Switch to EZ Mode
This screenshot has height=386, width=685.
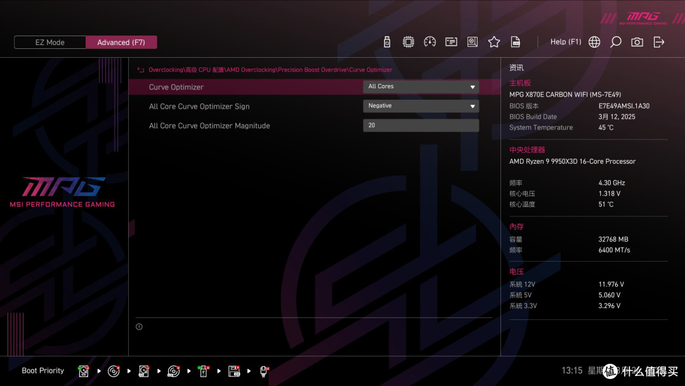tap(50, 43)
